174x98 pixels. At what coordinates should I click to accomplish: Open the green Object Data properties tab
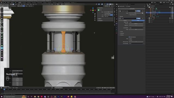(117, 31)
